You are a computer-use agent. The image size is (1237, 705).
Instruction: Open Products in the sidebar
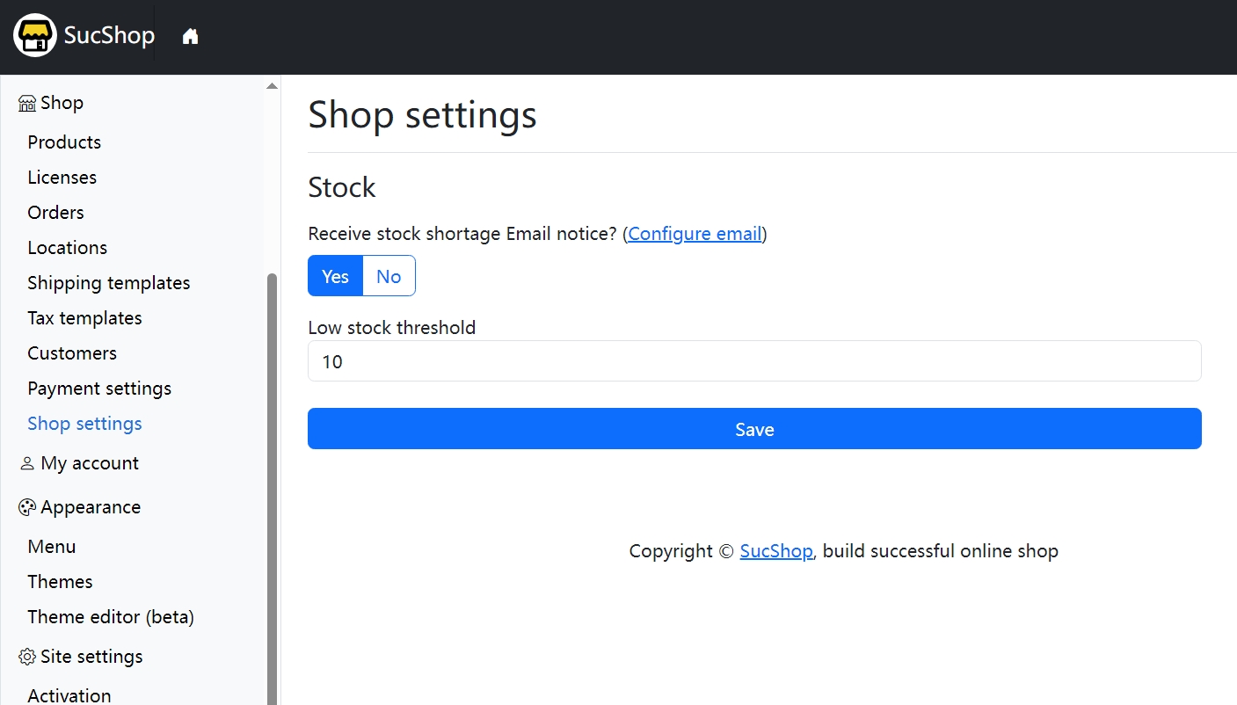(x=64, y=142)
